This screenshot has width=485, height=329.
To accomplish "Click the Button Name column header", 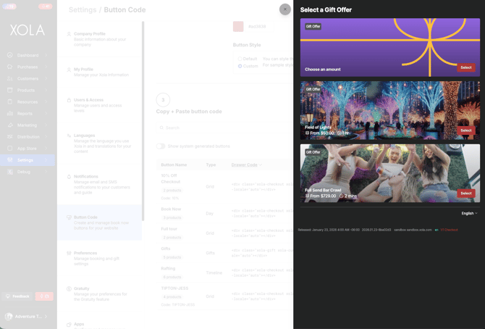I will point(174,164).
